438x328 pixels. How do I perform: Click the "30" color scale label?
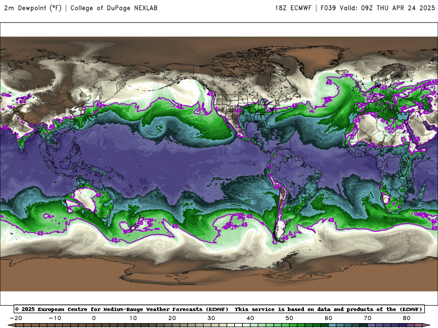click(x=211, y=318)
